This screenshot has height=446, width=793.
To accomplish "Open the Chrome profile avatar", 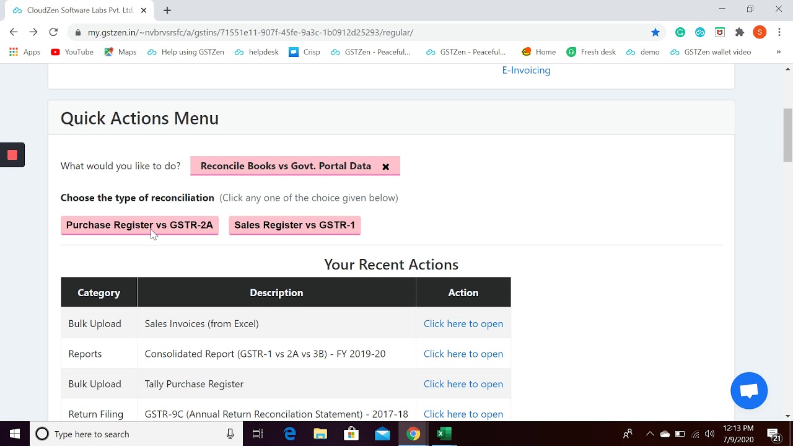I will click(x=760, y=32).
